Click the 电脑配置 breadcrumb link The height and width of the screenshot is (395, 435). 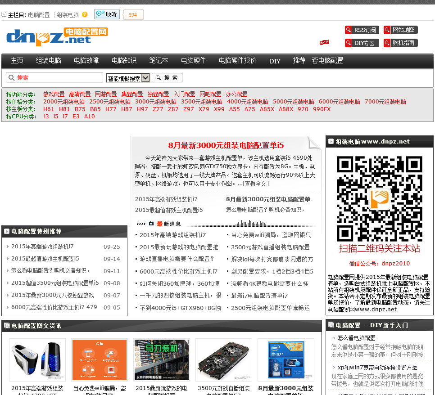point(39,15)
